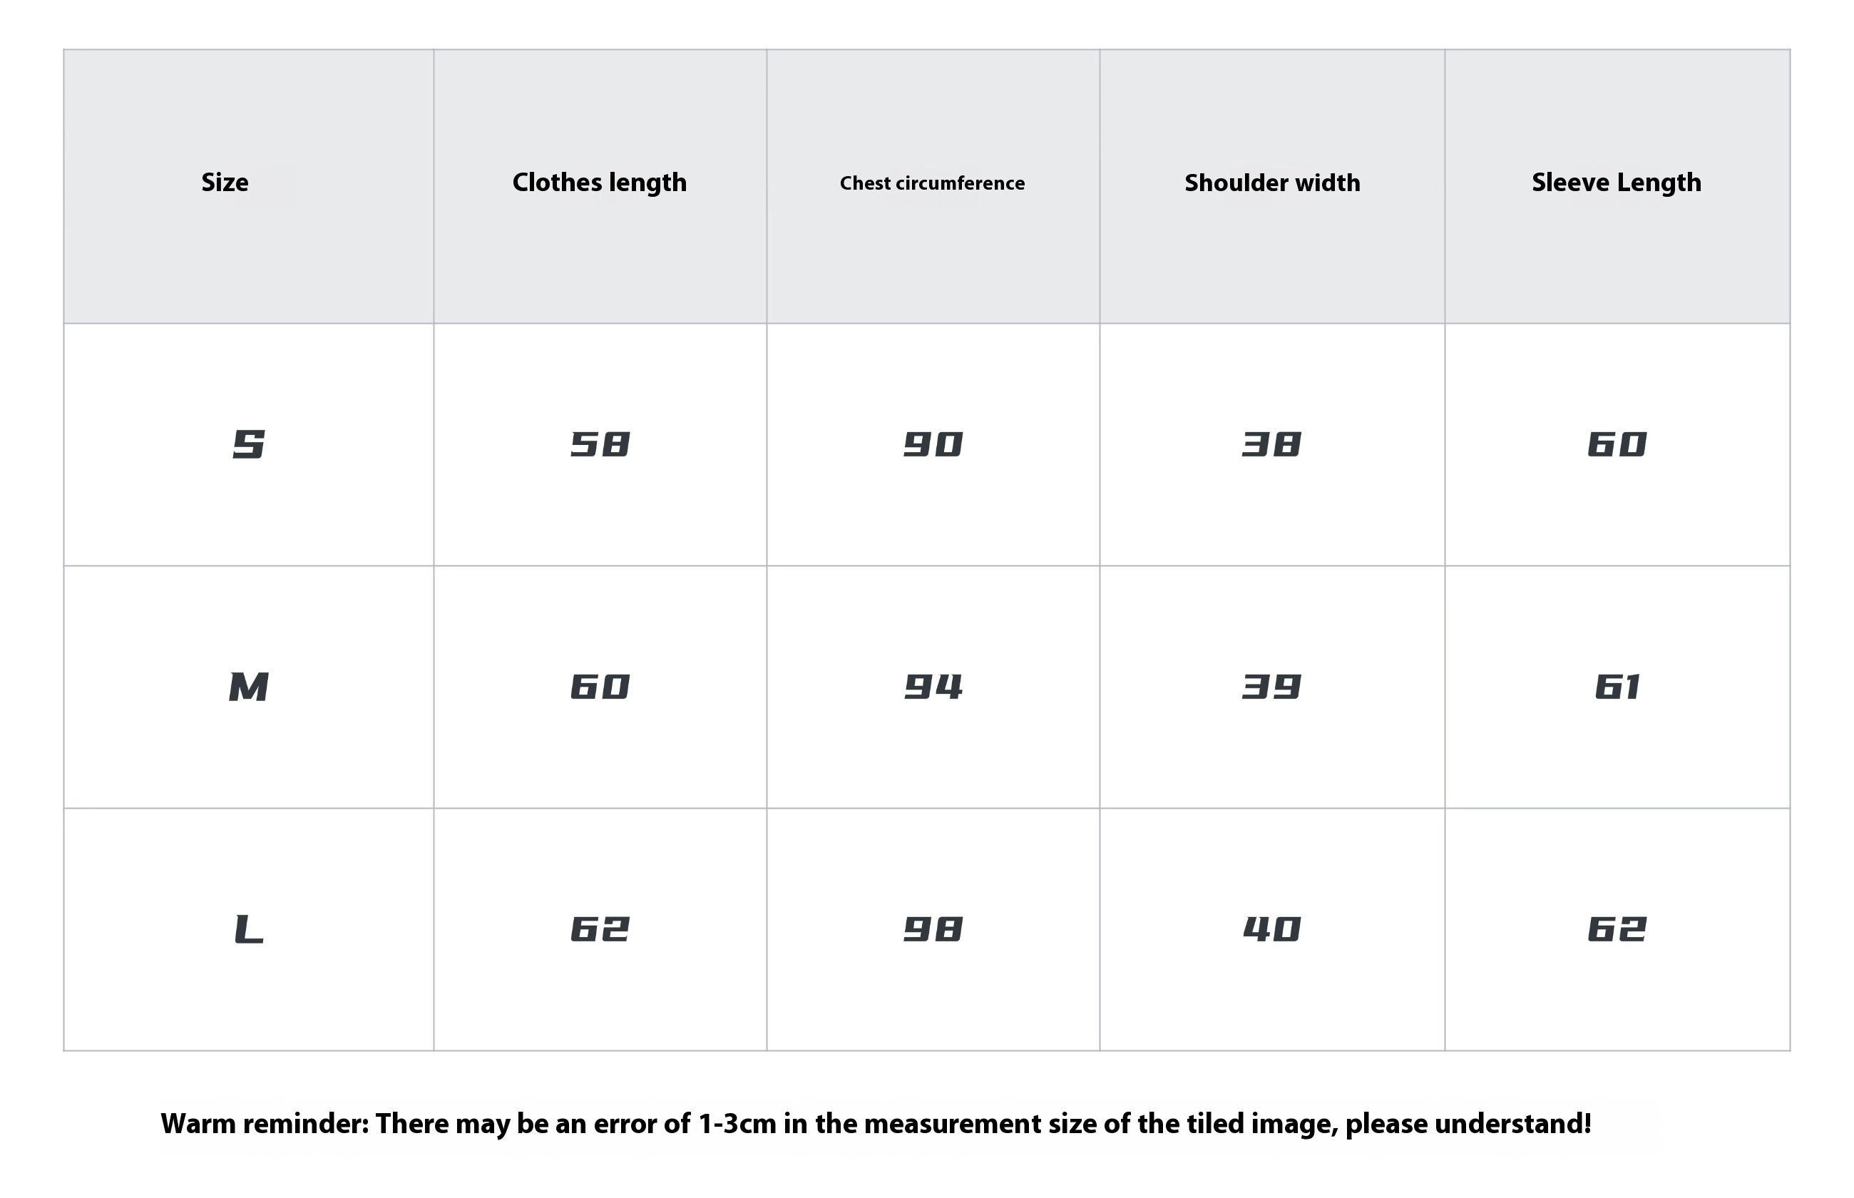Select the S size cell

(x=249, y=444)
